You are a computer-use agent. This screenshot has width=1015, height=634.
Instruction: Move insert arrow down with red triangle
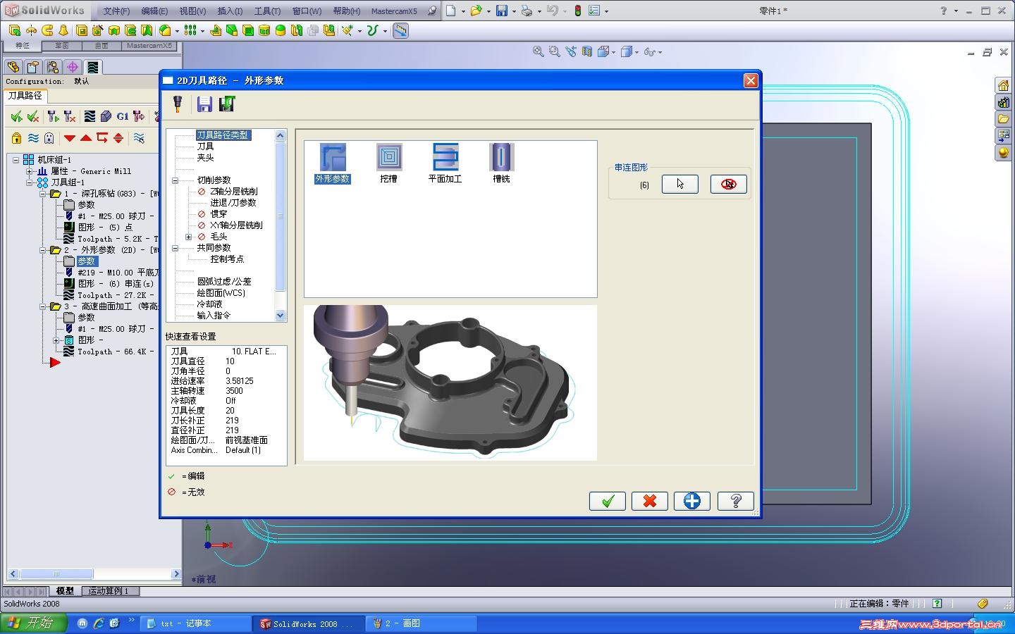pos(69,138)
